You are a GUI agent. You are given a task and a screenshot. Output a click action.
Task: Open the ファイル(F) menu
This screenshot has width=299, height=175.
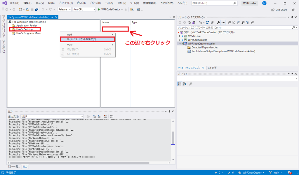pyautogui.click(x=14, y=3)
